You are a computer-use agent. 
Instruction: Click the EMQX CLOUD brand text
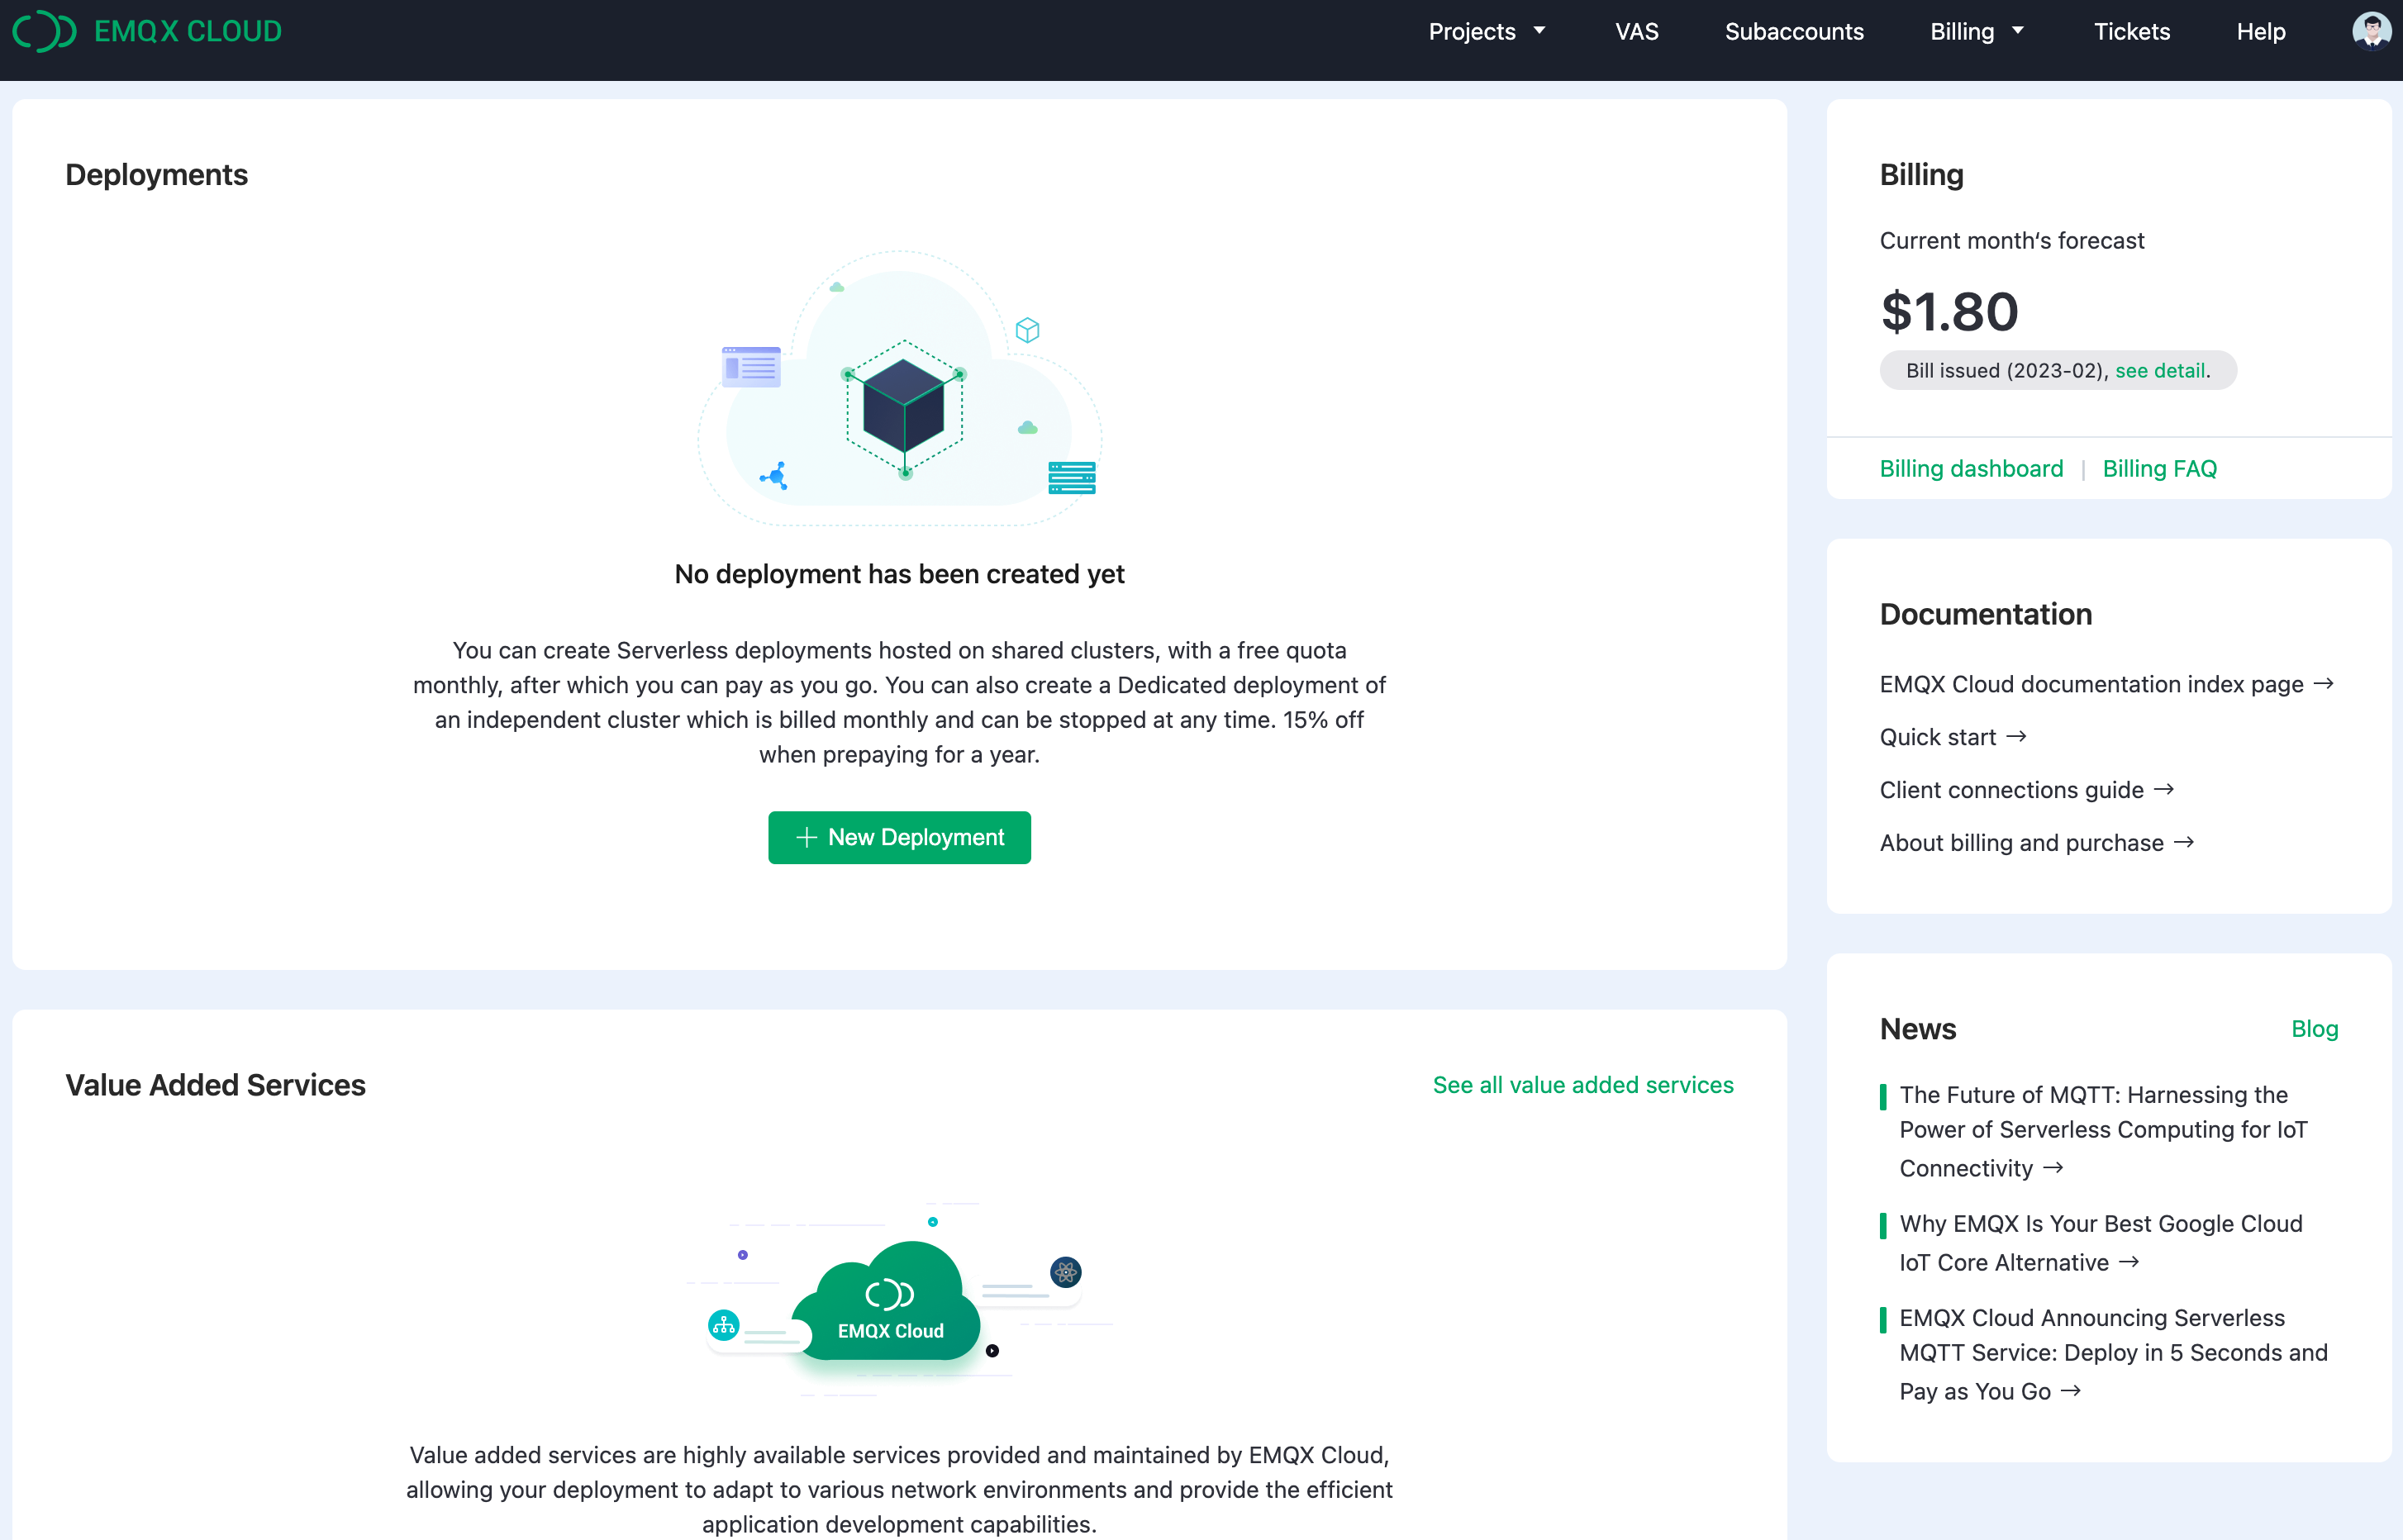[x=188, y=31]
